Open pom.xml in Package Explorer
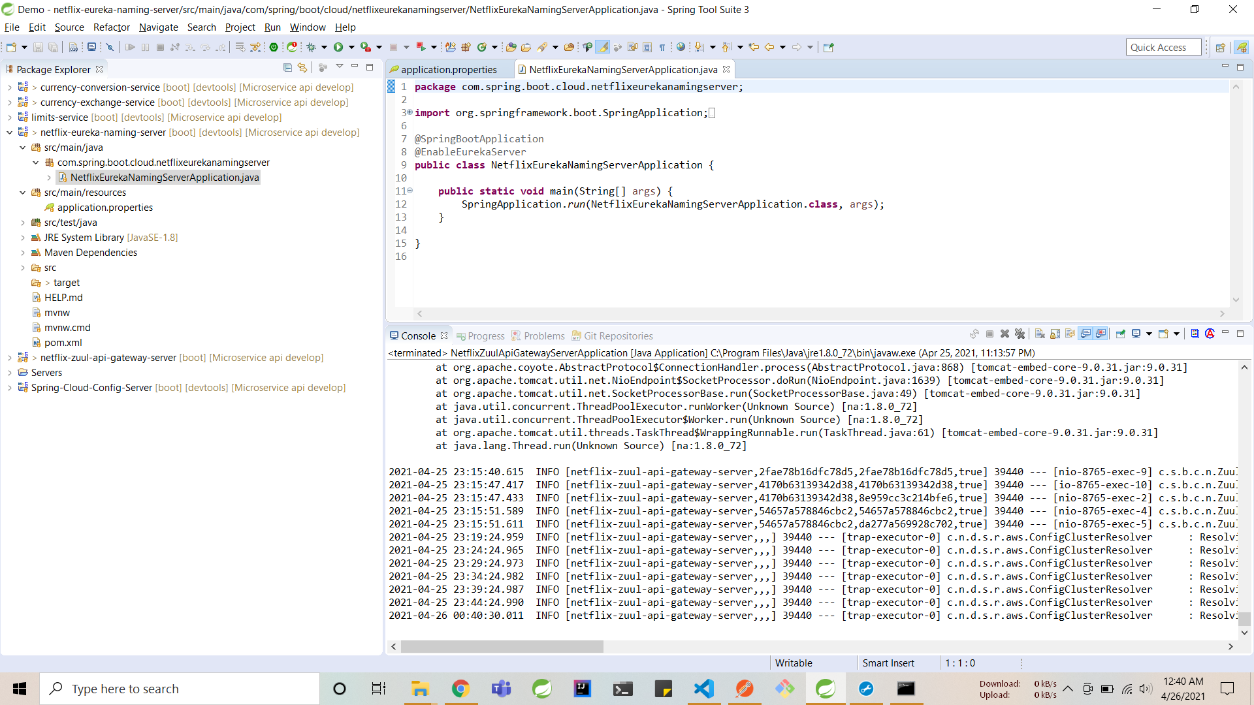This screenshot has width=1254, height=705. point(63,343)
